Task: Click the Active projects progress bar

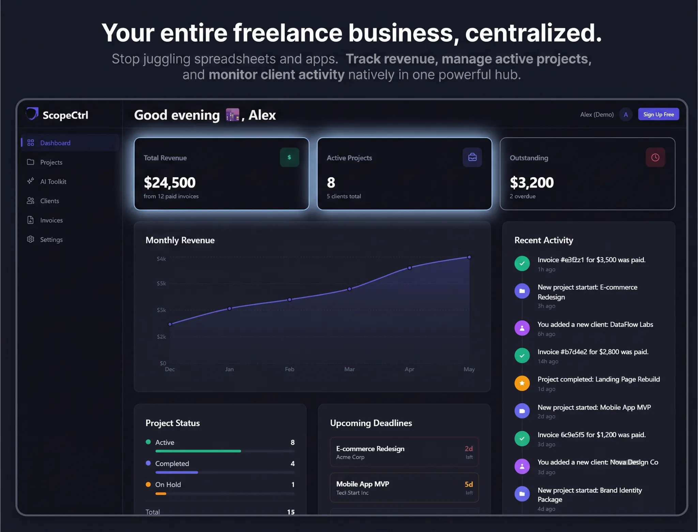Action: [225, 451]
